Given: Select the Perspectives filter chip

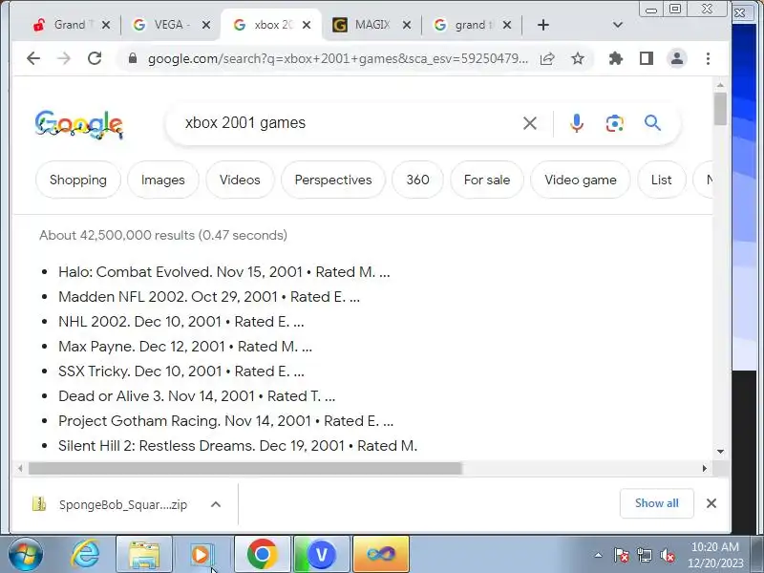Looking at the screenshot, I should 333,180.
